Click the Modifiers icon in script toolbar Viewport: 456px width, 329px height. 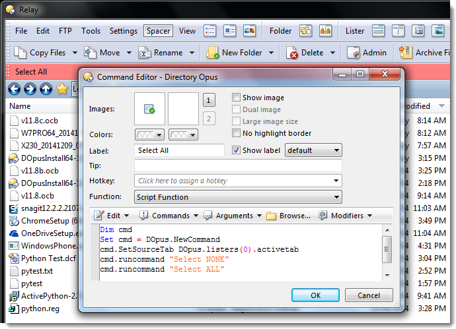point(323,216)
